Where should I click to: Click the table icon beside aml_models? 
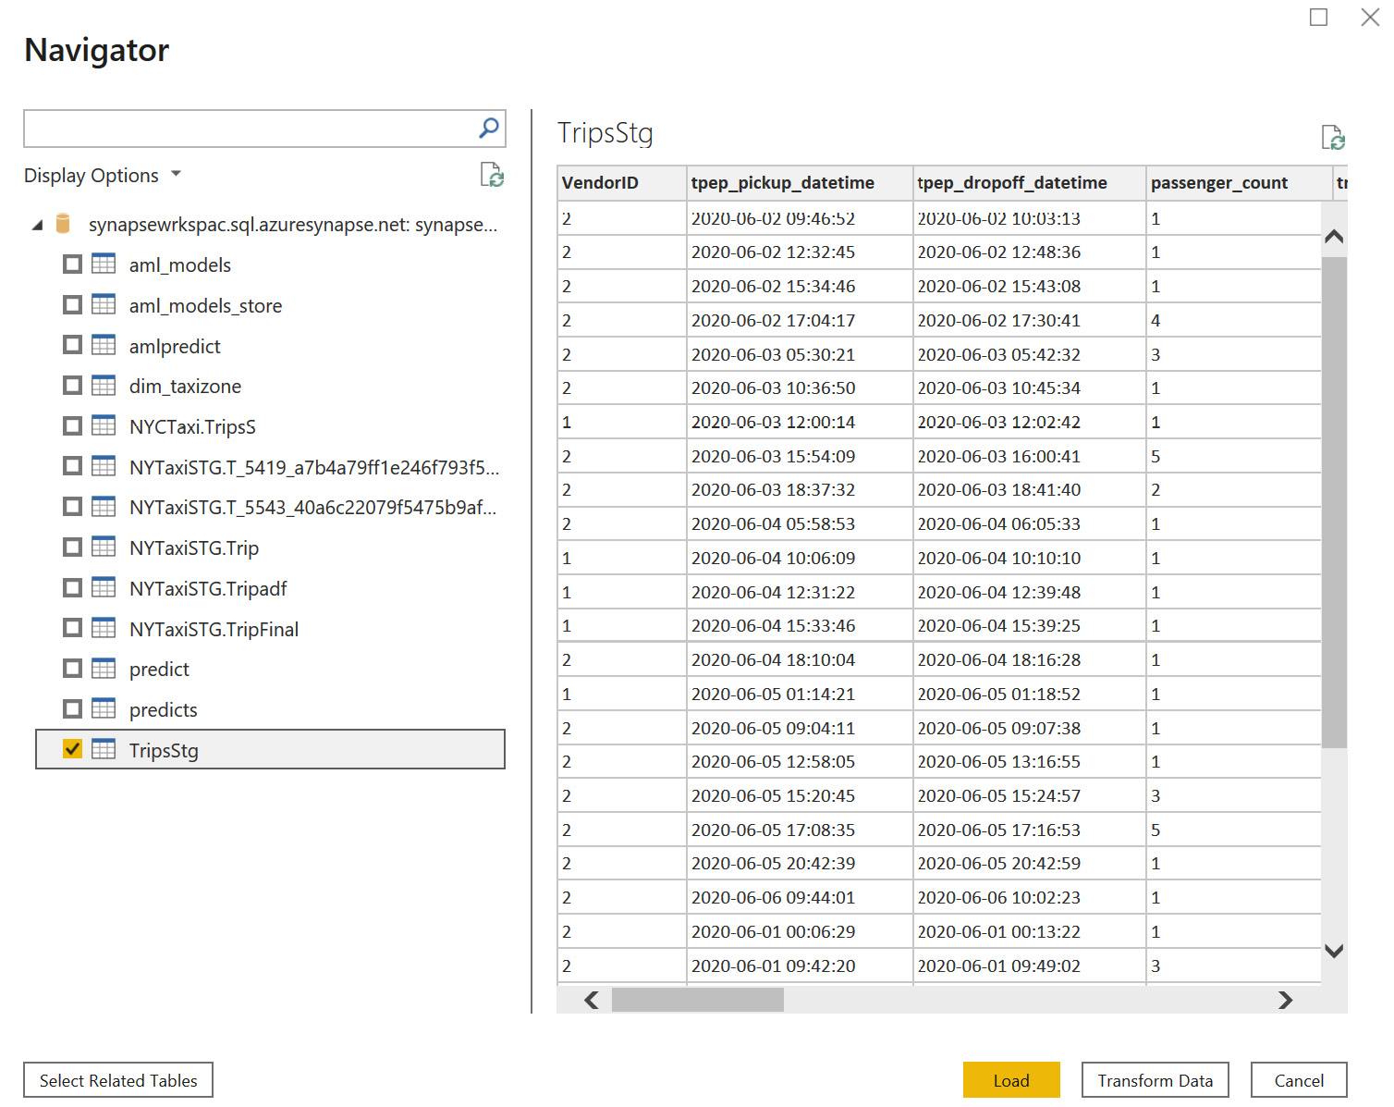point(104,264)
